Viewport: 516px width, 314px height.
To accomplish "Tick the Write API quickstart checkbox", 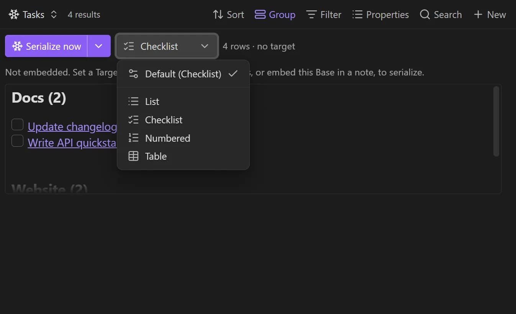I will [x=17, y=141].
